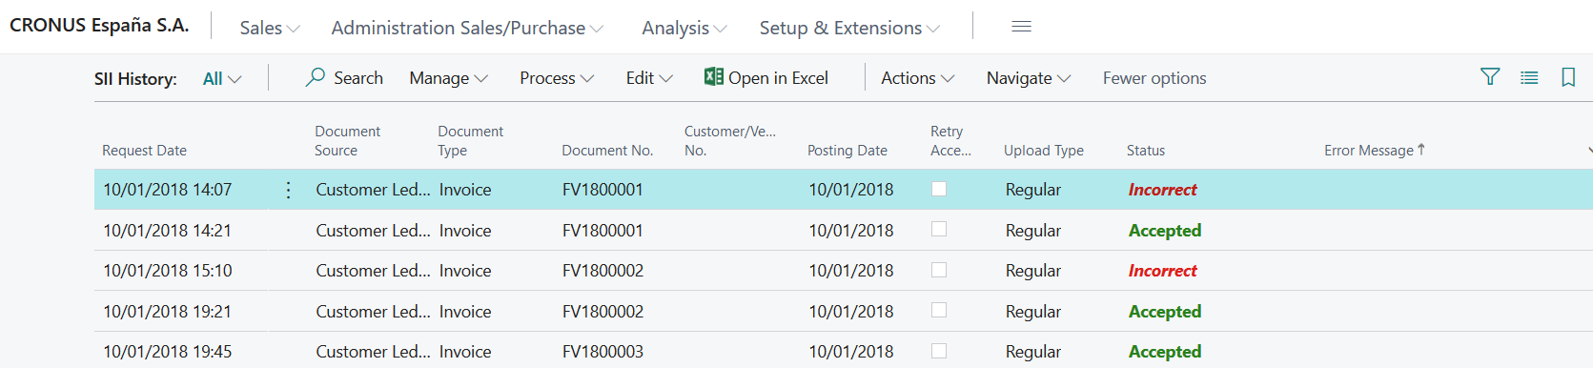
Task: Show more options for the 14:07 row
Action: pos(288,190)
